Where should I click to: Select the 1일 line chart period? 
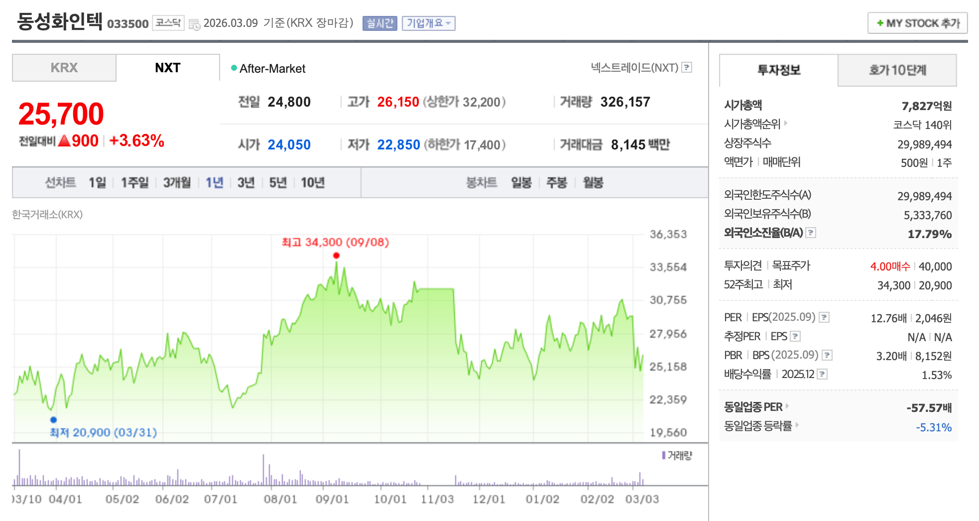98,183
